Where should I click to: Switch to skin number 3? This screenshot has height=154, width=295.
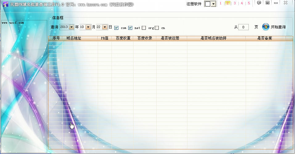(235, 3)
